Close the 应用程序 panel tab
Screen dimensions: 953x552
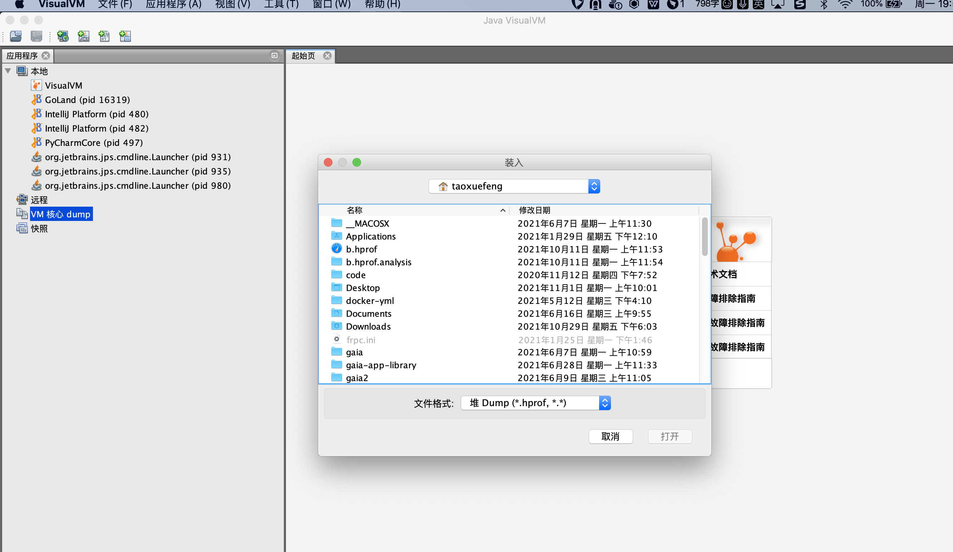coord(46,56)
